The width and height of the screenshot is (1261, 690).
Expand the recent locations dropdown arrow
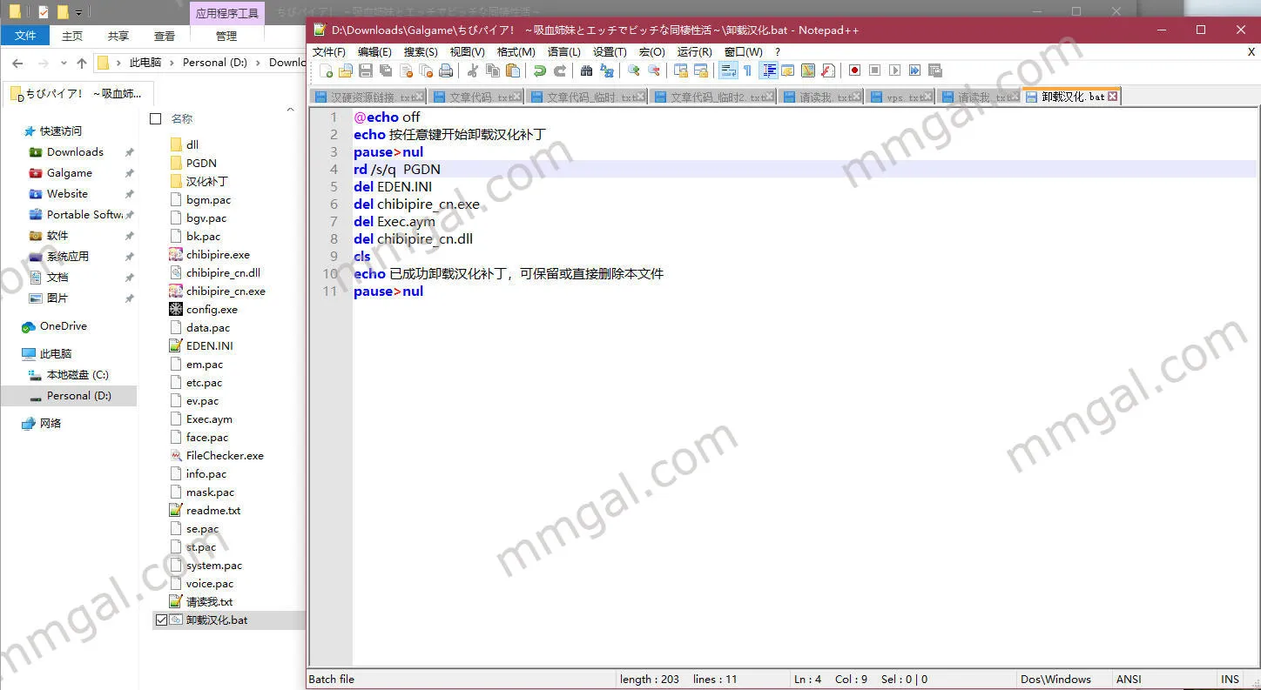64,64
